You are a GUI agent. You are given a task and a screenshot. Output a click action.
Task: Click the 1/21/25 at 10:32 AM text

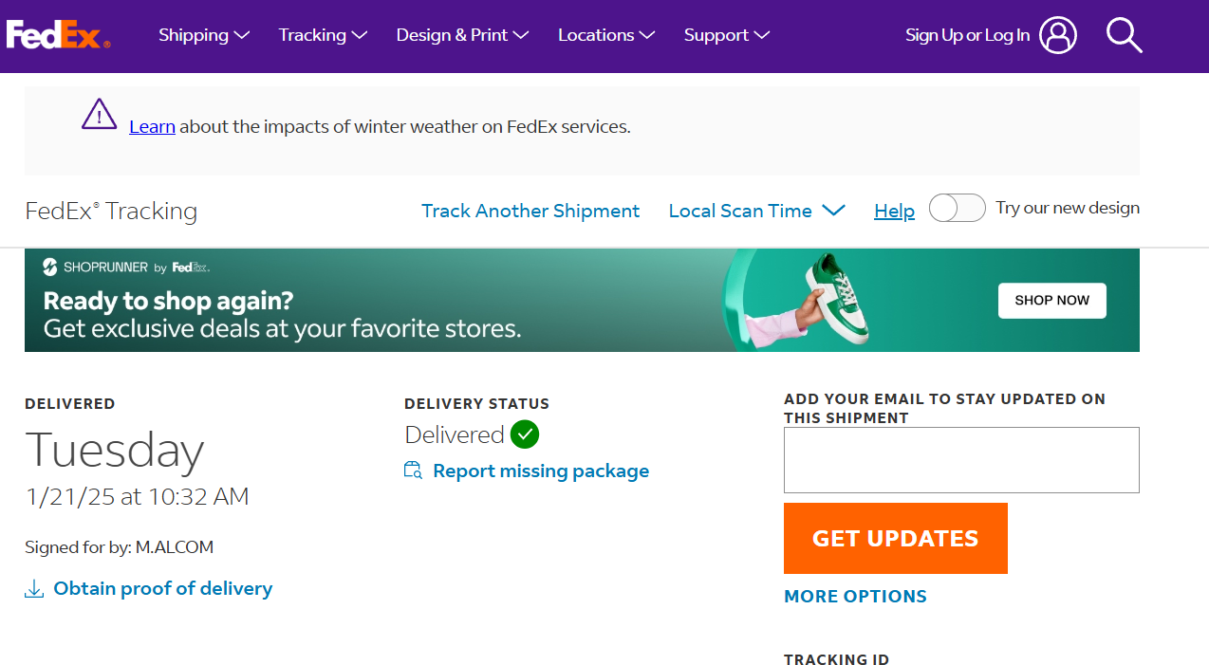point(137,496)
